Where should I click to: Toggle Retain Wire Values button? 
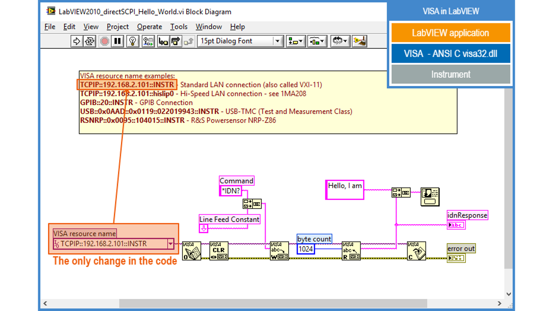pos(148,41)
